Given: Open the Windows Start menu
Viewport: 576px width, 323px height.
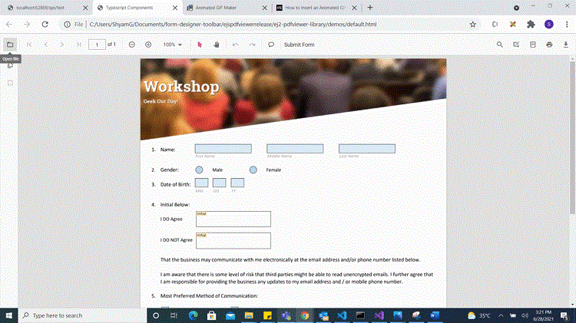Looking at the screenshot, I should 8,315.
